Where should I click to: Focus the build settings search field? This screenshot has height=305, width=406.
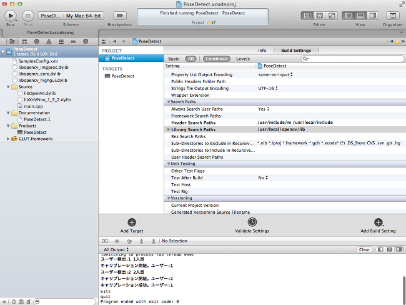(x=352, y=59)
